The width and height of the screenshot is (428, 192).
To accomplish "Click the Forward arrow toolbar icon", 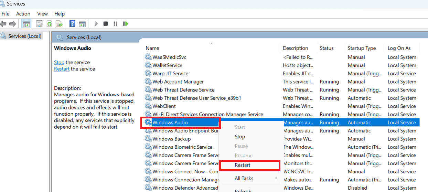I will coord(13,24).
